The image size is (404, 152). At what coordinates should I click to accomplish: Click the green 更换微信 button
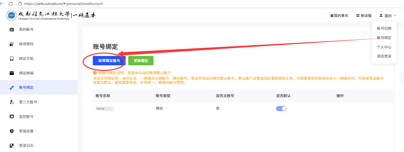tap(141, 61)
